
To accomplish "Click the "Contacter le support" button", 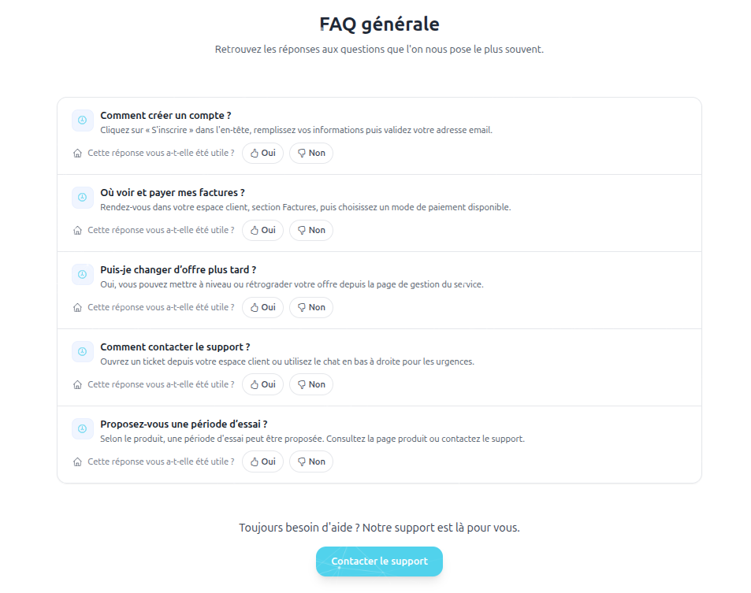I will click(379, 561).
